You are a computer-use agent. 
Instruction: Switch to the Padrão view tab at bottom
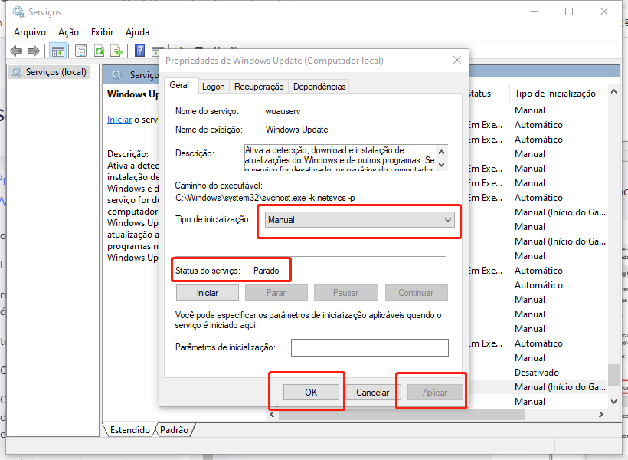coord(175,430)
